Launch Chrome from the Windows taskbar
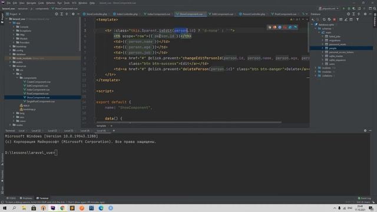Image resolution: width=377 pixels, height=212 pixels. [62, 208]
